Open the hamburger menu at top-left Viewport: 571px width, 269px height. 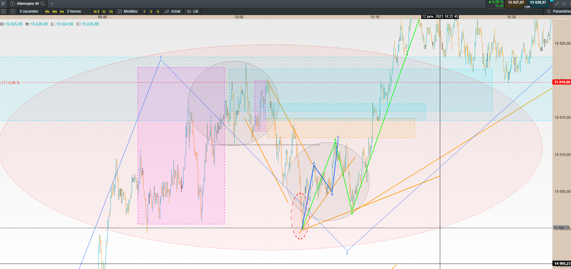(3, 4)
